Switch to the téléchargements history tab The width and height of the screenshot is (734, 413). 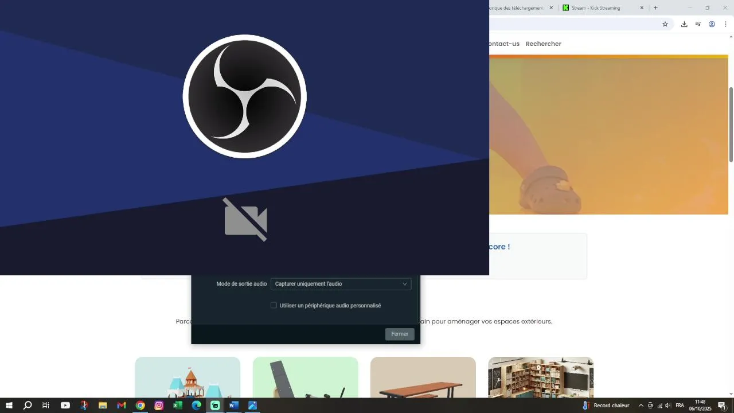[x=522, y=8]
